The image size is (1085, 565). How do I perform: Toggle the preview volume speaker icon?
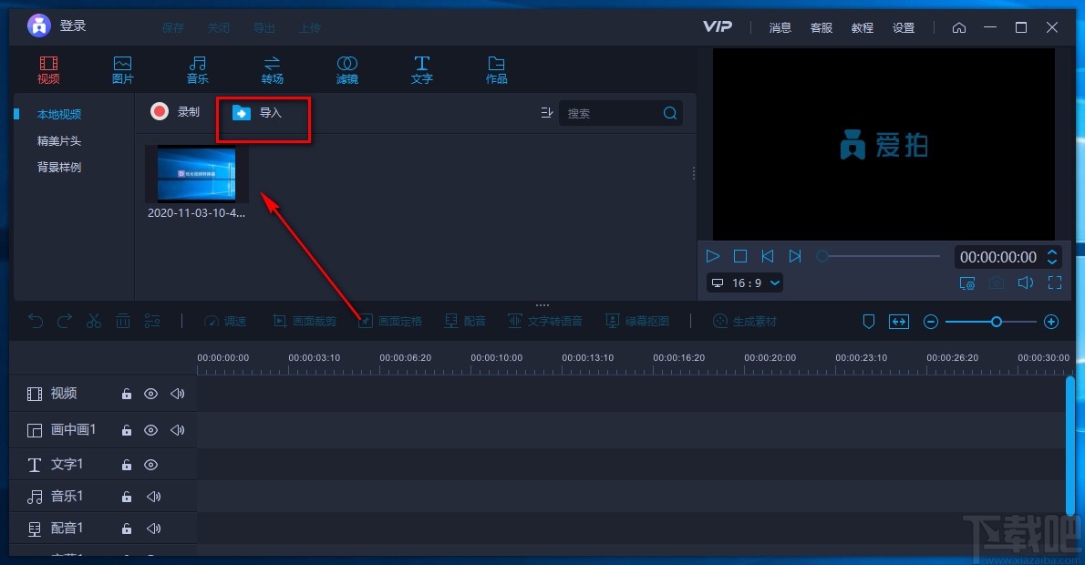point(1026,282)
